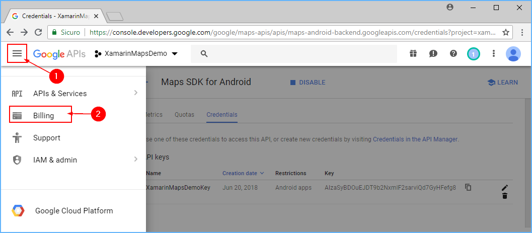
Task: Click the Restrictions column header
Action: (x=291, y=173)
